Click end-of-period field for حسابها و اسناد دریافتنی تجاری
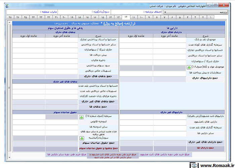Viewport: 235px width, 168px height. (x=169, y=51)
